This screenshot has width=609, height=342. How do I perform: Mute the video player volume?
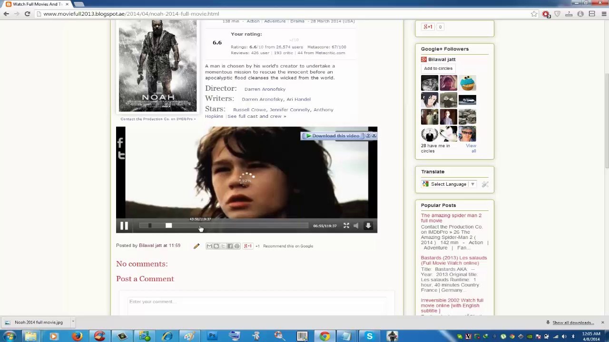[356, 226]
